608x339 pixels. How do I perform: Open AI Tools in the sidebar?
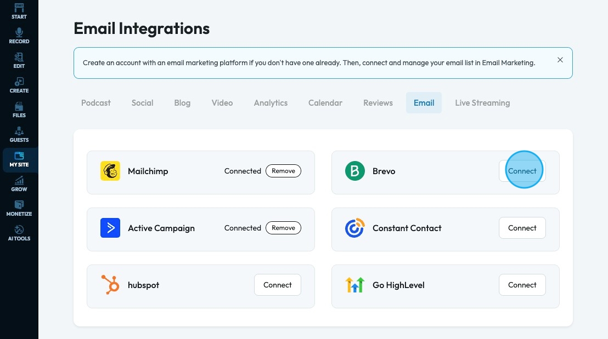[19, 233]
